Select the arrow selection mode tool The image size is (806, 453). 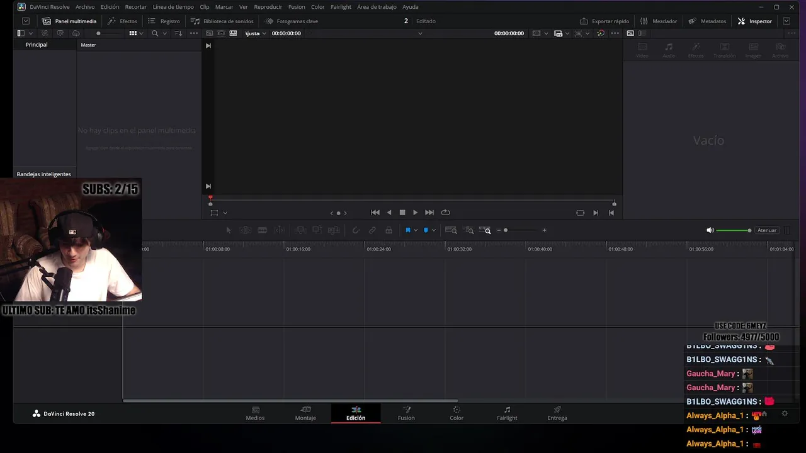point(229,230)
